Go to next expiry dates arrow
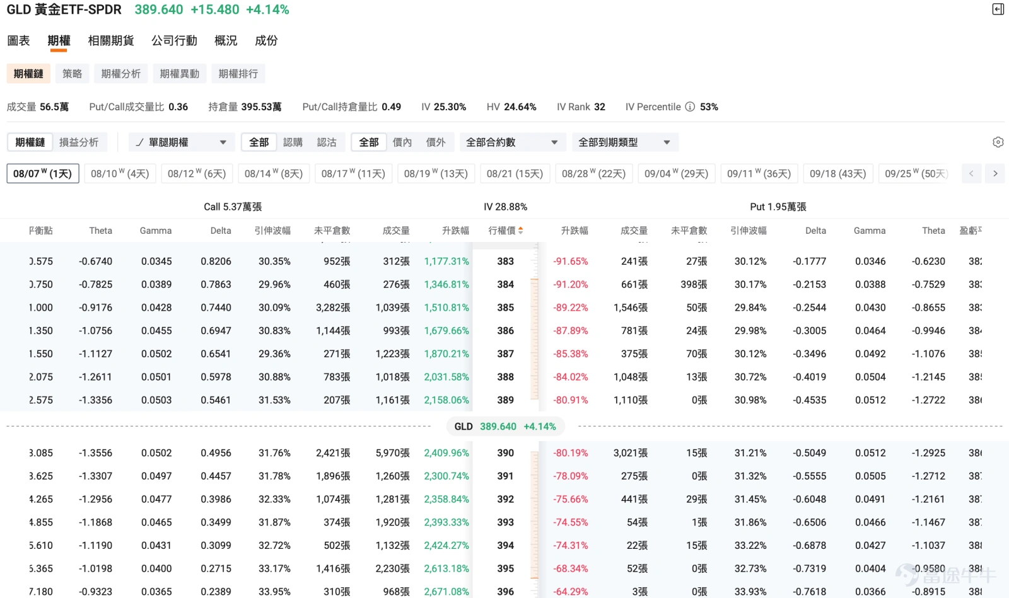This screenshot has height=598, width=1009. pyautogui.click(x=995, y=173)
